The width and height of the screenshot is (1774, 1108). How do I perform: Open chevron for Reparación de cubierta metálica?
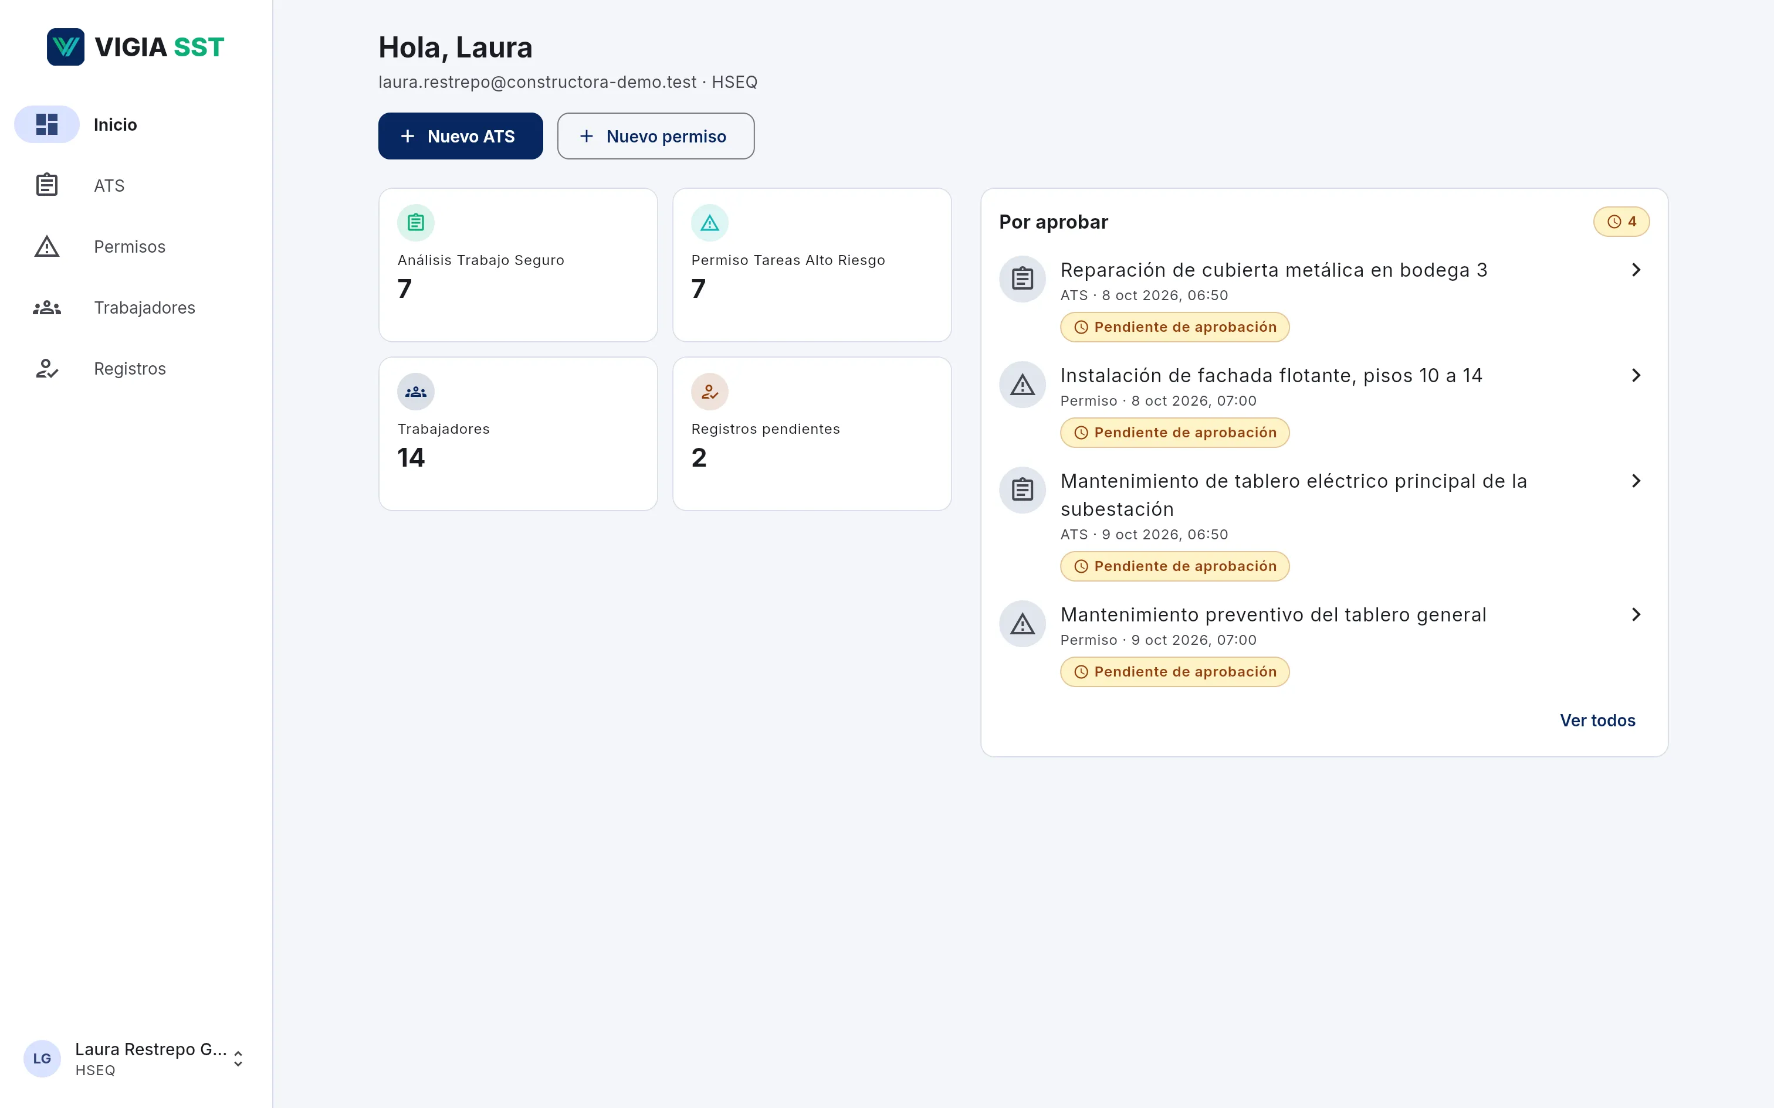point(1636,270)
